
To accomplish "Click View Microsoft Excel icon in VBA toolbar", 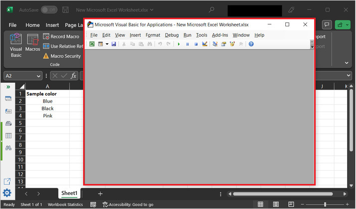I will [x=92, y=44].
